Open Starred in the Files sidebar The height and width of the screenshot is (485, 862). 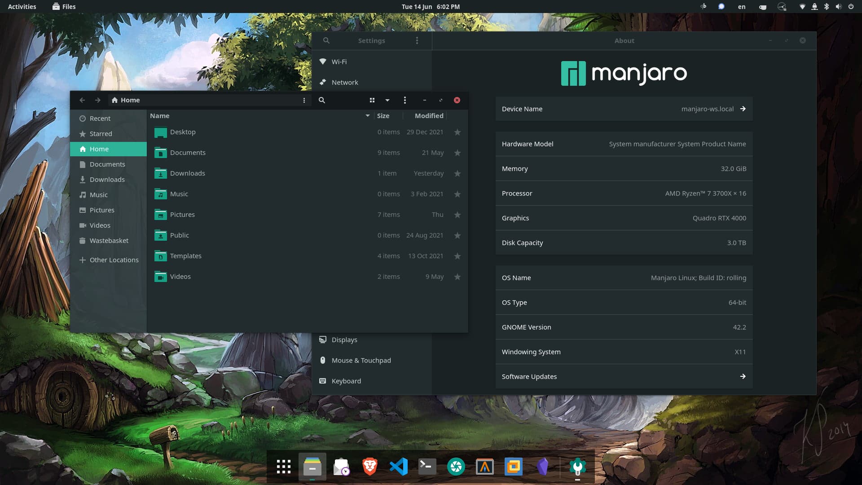(x=108, y=134)
